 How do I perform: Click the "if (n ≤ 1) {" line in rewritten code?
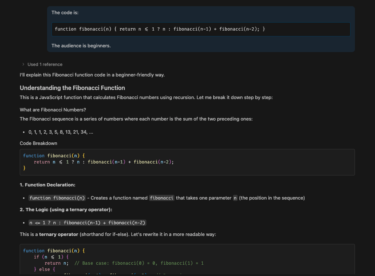54,257
